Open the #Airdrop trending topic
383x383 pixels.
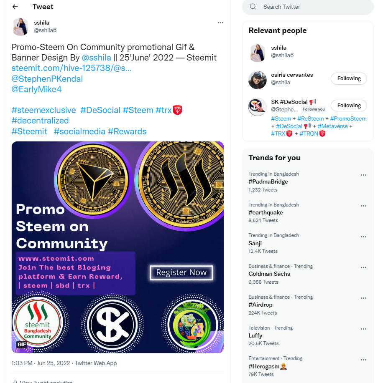click(x=260, y=305)
